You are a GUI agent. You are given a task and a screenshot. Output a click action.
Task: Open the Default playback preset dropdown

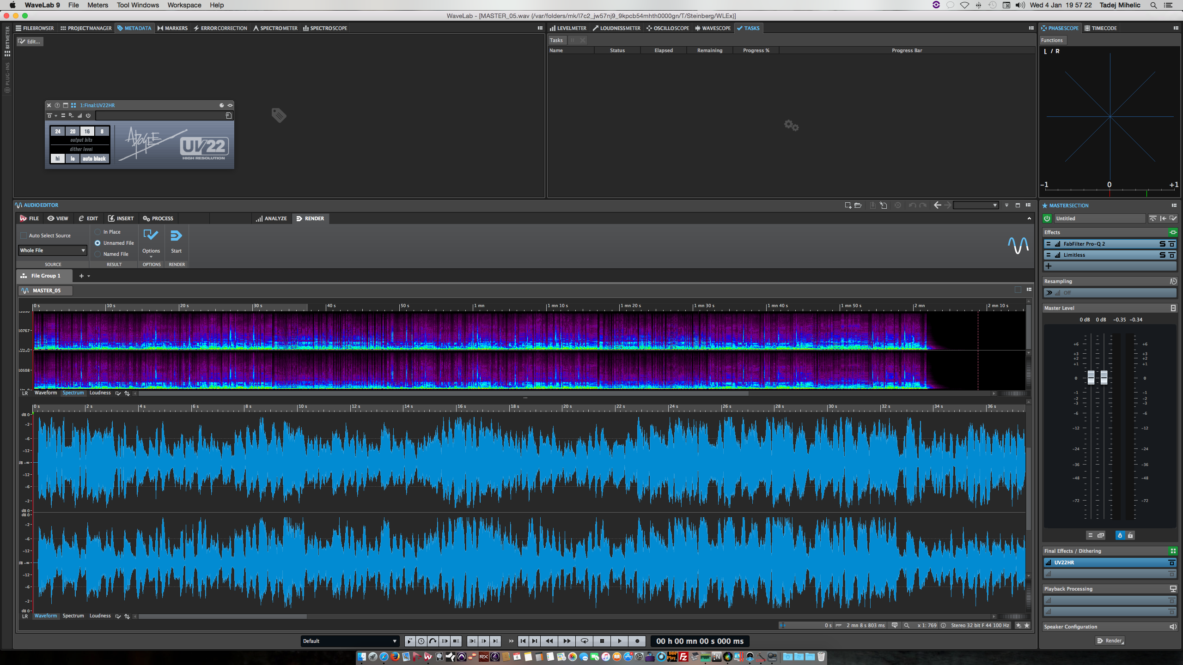coord(350,641)
